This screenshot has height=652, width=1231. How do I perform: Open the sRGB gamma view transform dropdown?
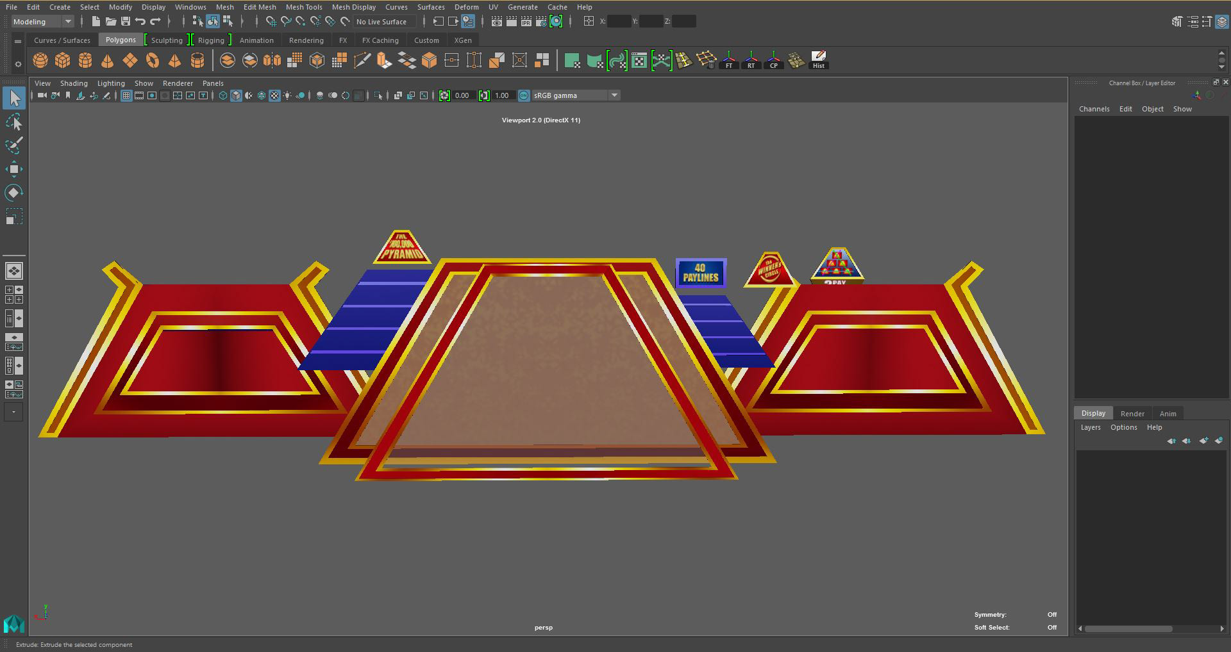575,95
